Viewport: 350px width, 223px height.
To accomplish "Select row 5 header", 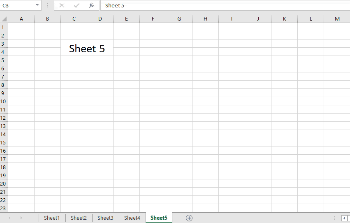I will click(x=4, y=60).
